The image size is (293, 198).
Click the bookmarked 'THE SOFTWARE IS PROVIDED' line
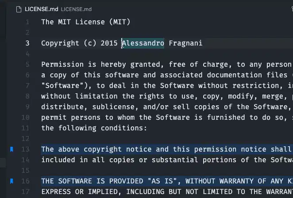click(x=167, y=181)
